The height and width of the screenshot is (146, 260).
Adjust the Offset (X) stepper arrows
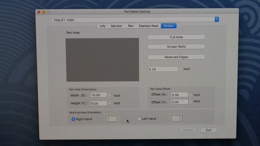point(191,95)
